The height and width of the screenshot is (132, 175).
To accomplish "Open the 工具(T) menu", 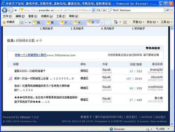I will coord(61,16).
